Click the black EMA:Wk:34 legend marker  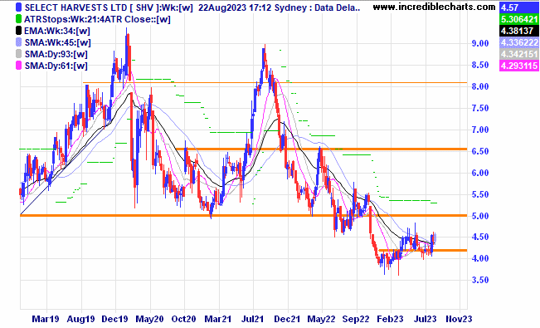click(18, 31)
